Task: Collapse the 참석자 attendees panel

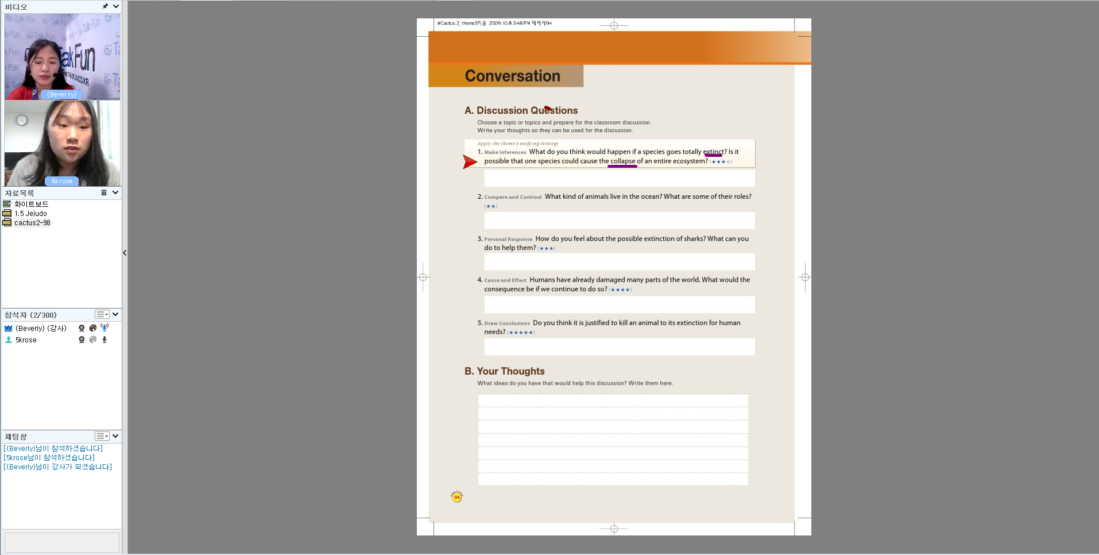Action: coord(116,314)
